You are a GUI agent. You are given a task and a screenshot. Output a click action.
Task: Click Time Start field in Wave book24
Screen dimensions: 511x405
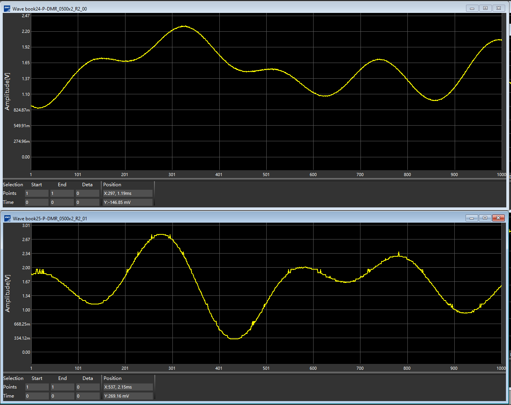(37, 202)
